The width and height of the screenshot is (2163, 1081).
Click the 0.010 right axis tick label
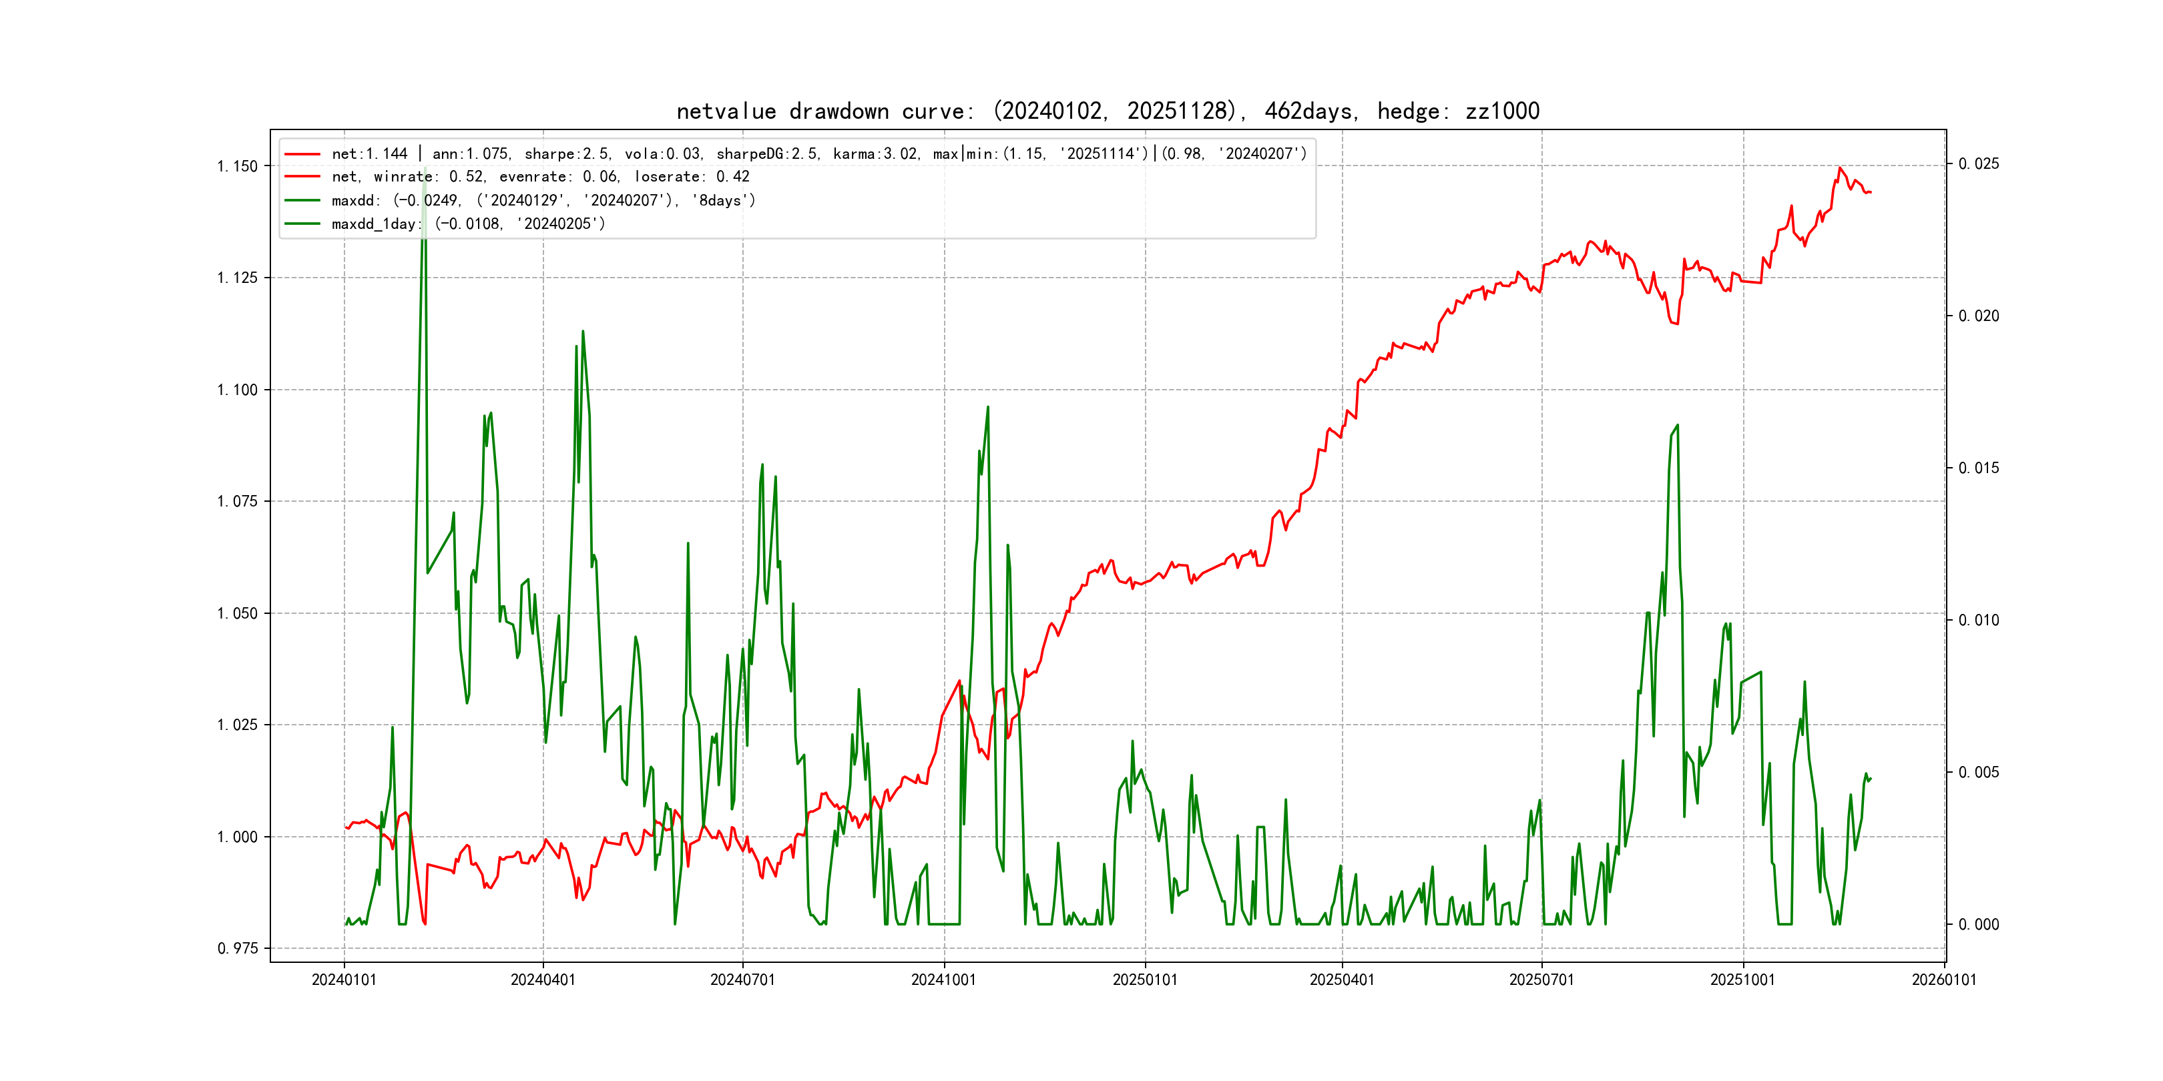[x=1979, y=620]
